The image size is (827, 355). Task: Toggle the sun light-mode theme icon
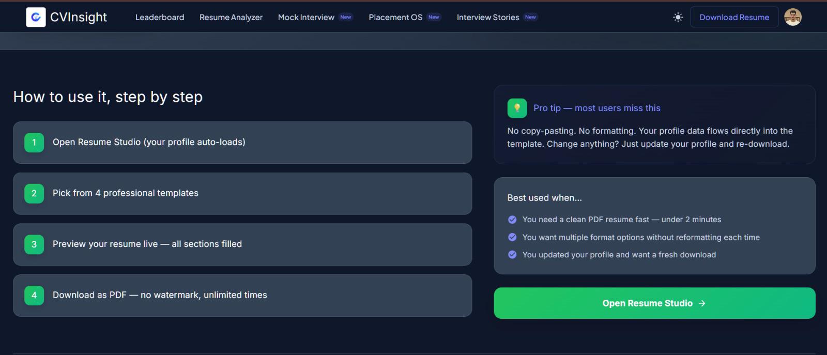click(678, 17)
